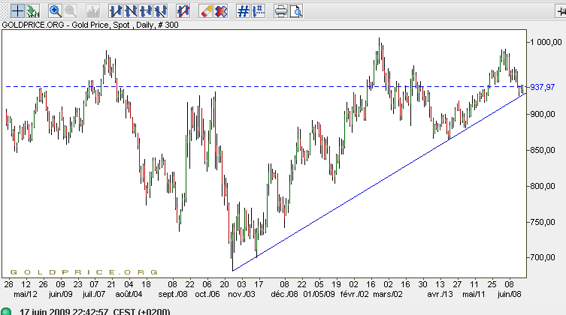Click the green status indicator icon
566x315 pixels.
(6, 311)
